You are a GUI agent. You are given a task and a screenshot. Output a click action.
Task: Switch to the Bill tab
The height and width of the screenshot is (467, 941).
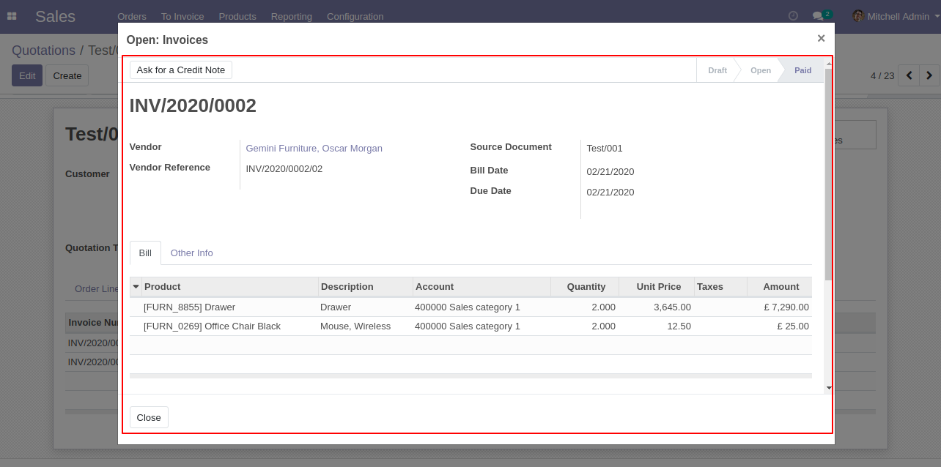click(x=145, y=253)
